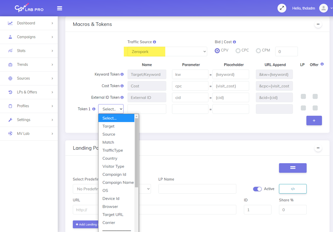Collapse the Landing Pages panel
Image resolution: width=333 pixels, height=232 pixels.
pyautogui.click(x=318, y=148)
